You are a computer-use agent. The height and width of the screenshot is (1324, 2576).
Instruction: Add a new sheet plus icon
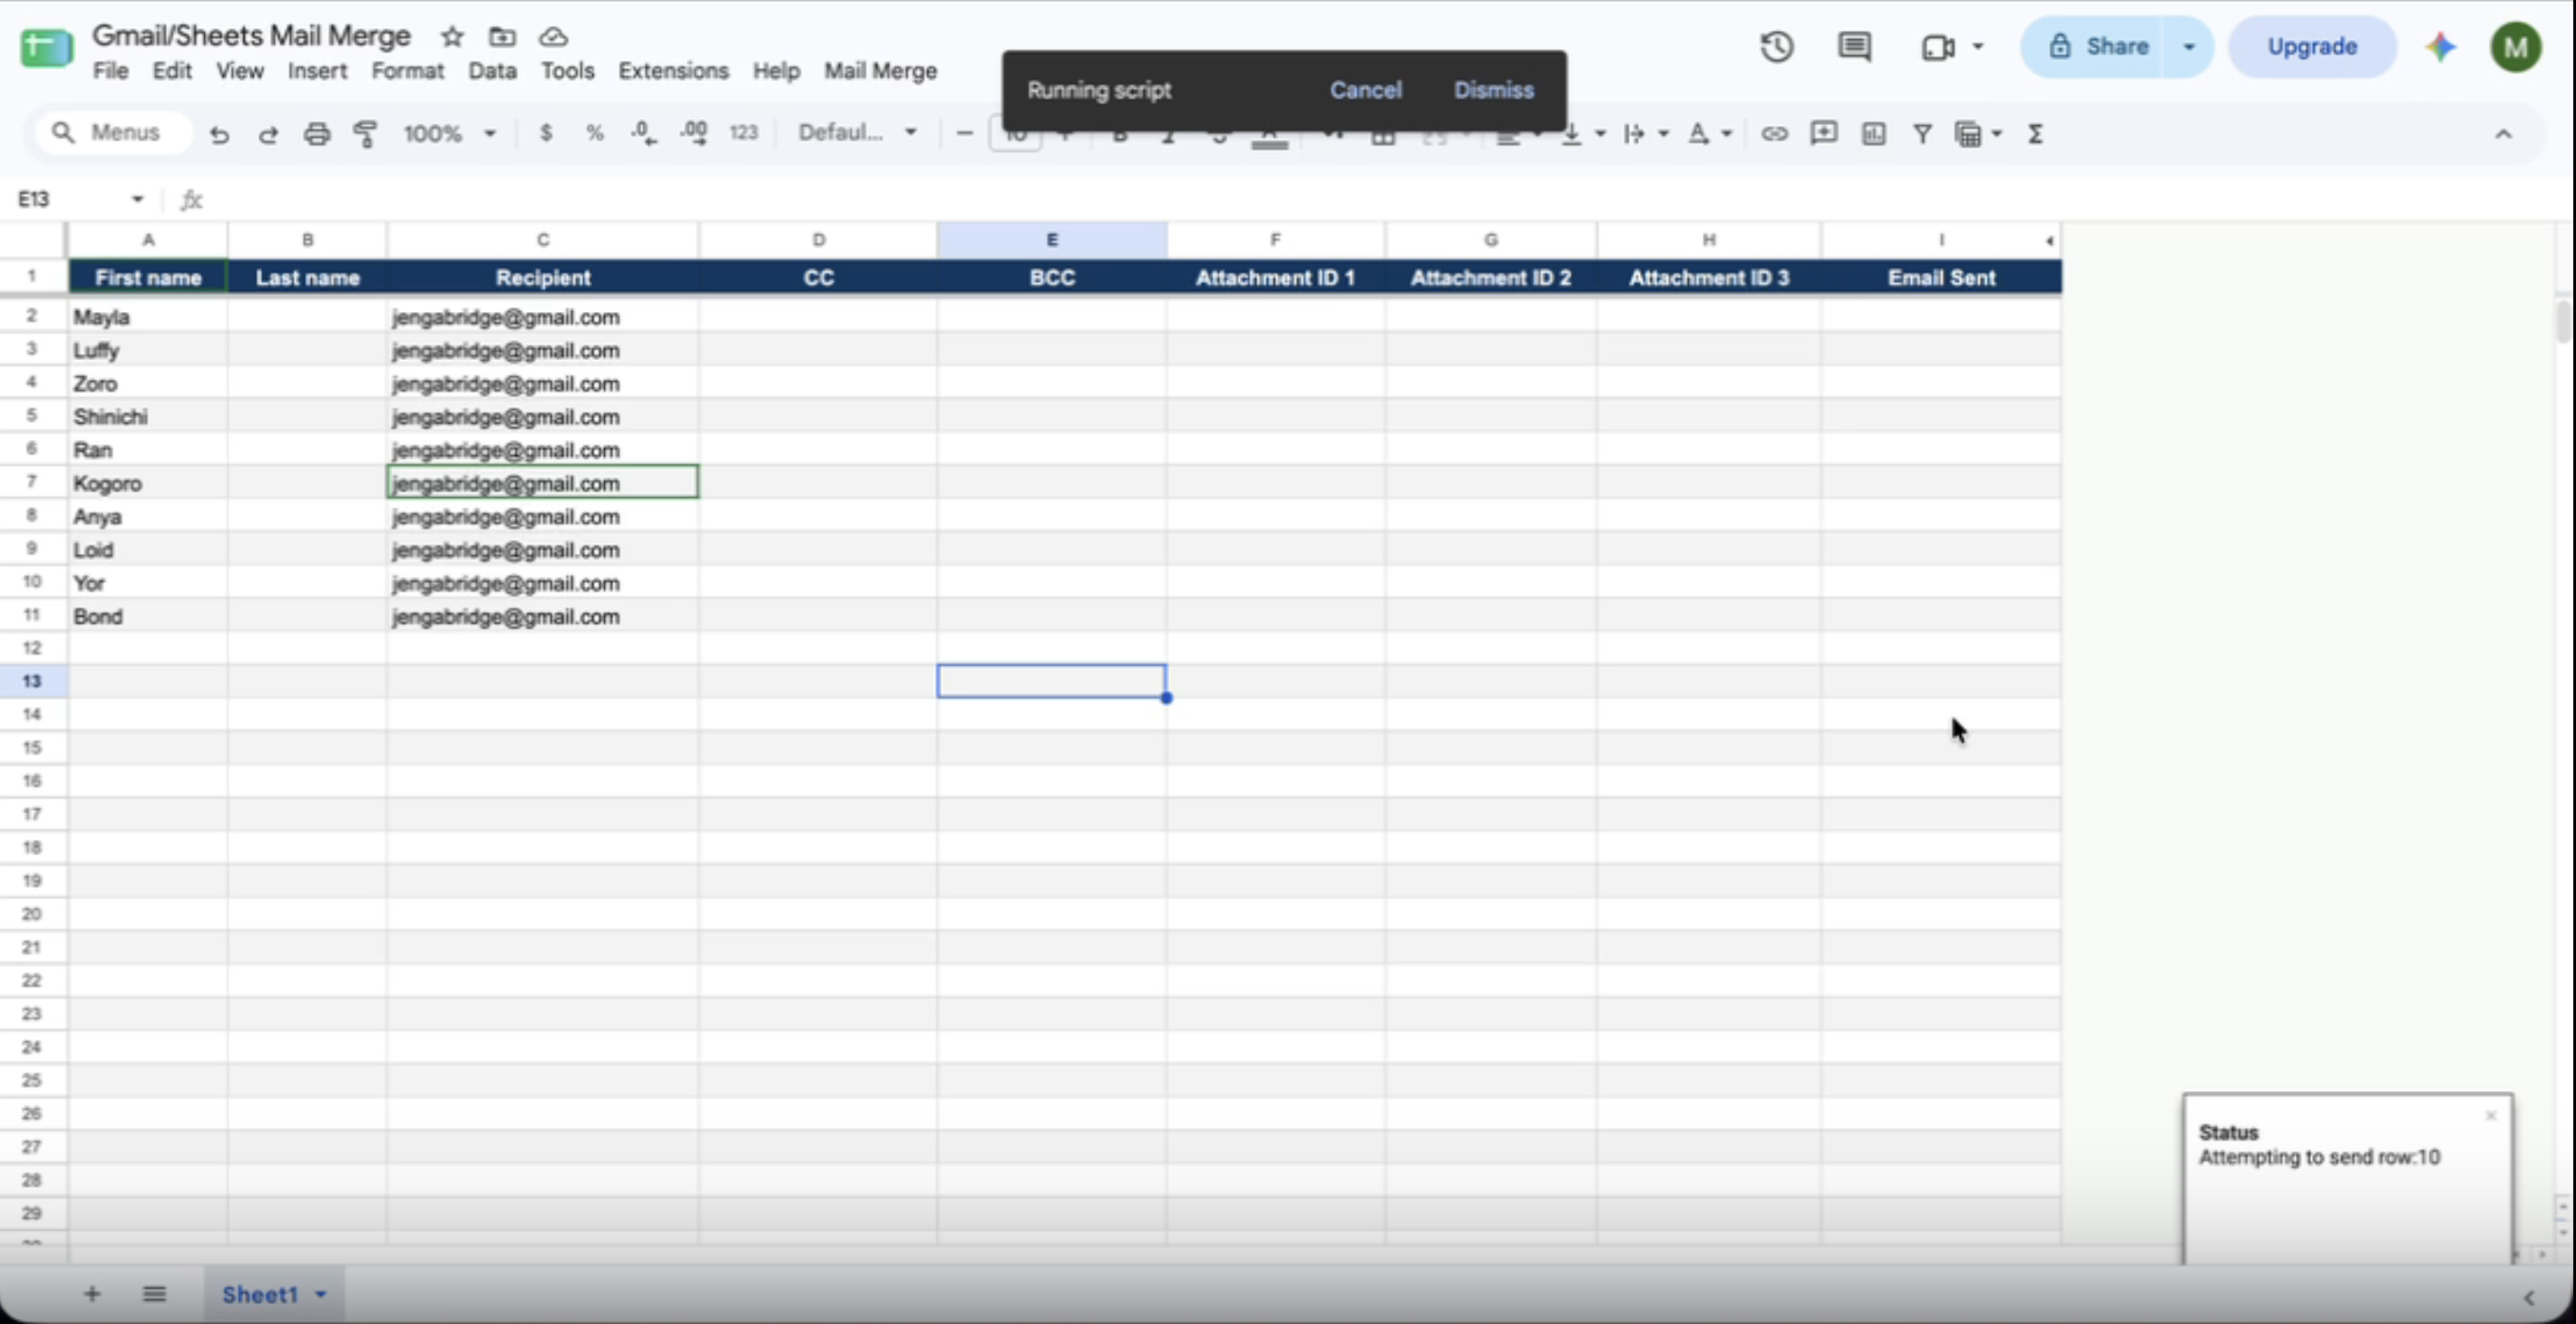tap(91, 1294)
